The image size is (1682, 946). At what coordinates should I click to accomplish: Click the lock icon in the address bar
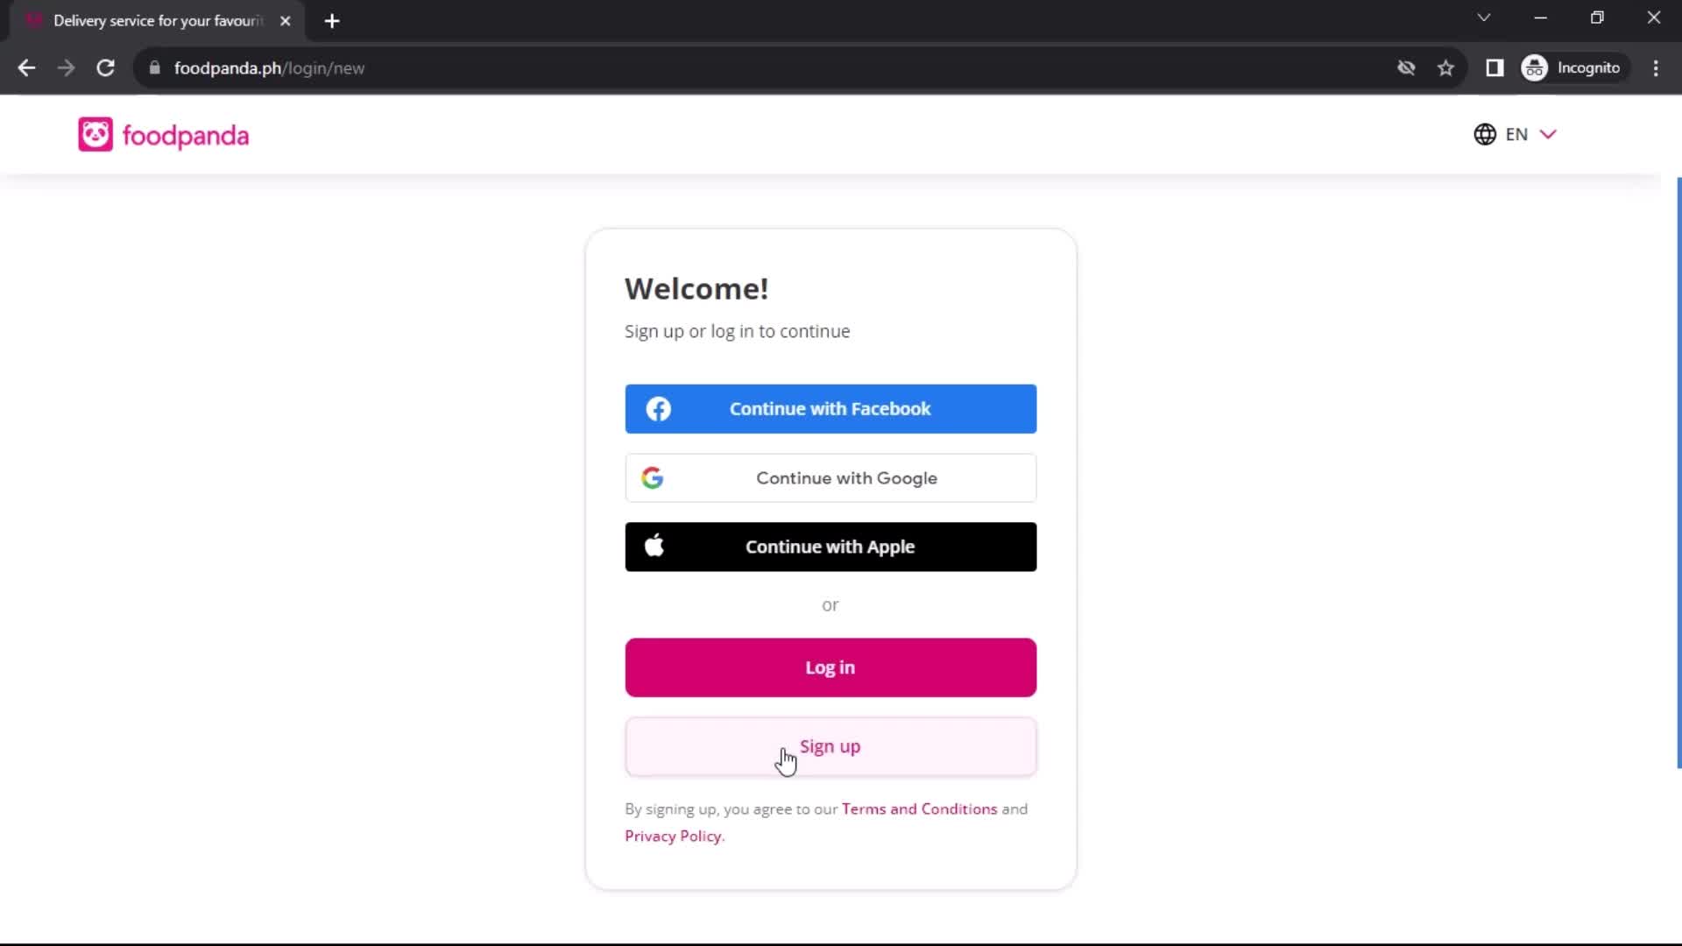[153, 68]
